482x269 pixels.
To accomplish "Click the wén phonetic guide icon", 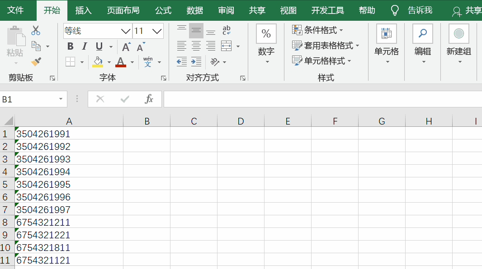I will (148, 62).
